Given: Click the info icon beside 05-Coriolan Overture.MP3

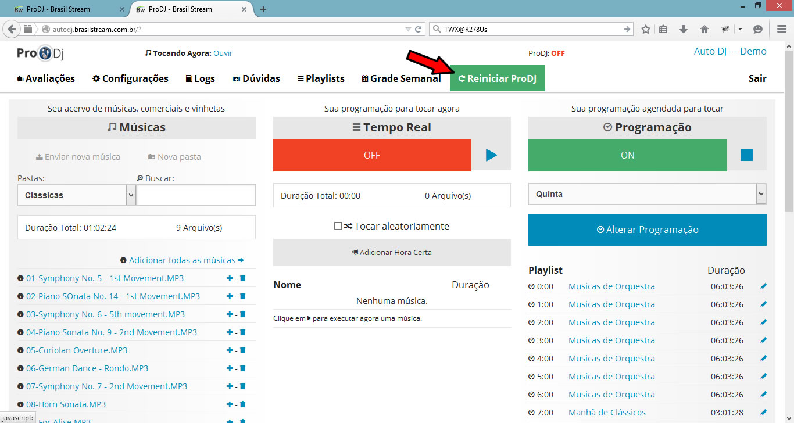Looking at the screenshot, I should coord(21,350).
